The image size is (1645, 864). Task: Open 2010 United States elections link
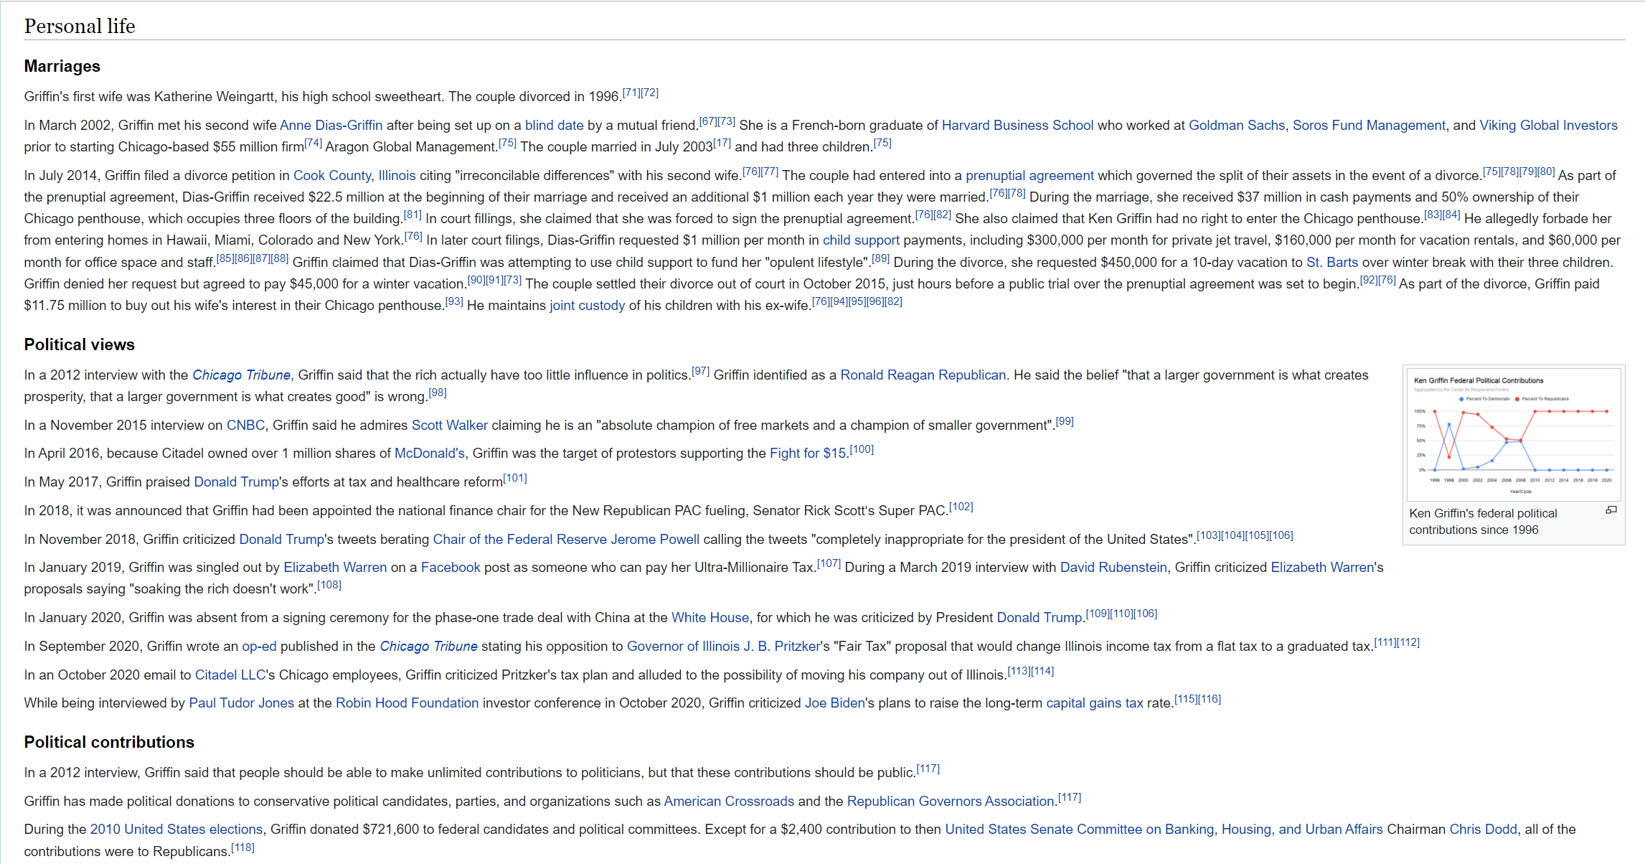coord(176,829)
